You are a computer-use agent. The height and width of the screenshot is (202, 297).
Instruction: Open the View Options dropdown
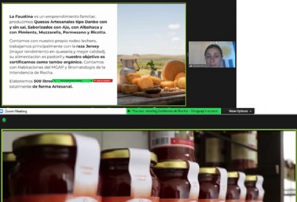click(240, 111)
